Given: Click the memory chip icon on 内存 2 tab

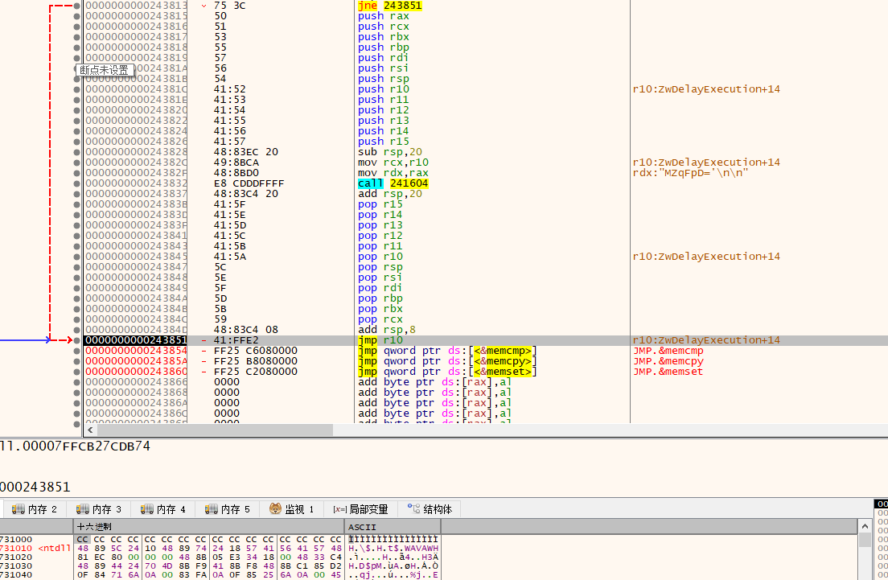Looking at the screenshot, I should [x=18, y=509].
